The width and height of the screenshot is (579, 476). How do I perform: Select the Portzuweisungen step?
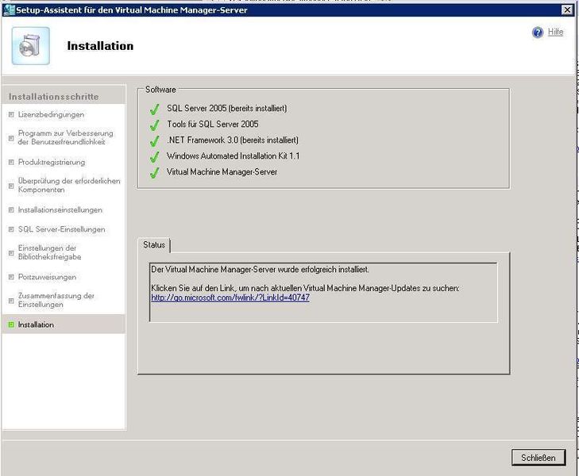click(x=48, y=277)
